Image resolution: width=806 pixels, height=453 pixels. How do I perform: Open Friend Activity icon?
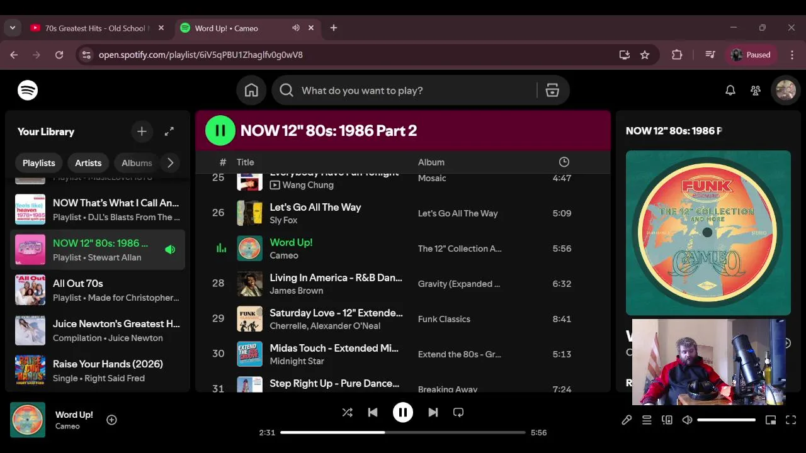pos(756,91)
